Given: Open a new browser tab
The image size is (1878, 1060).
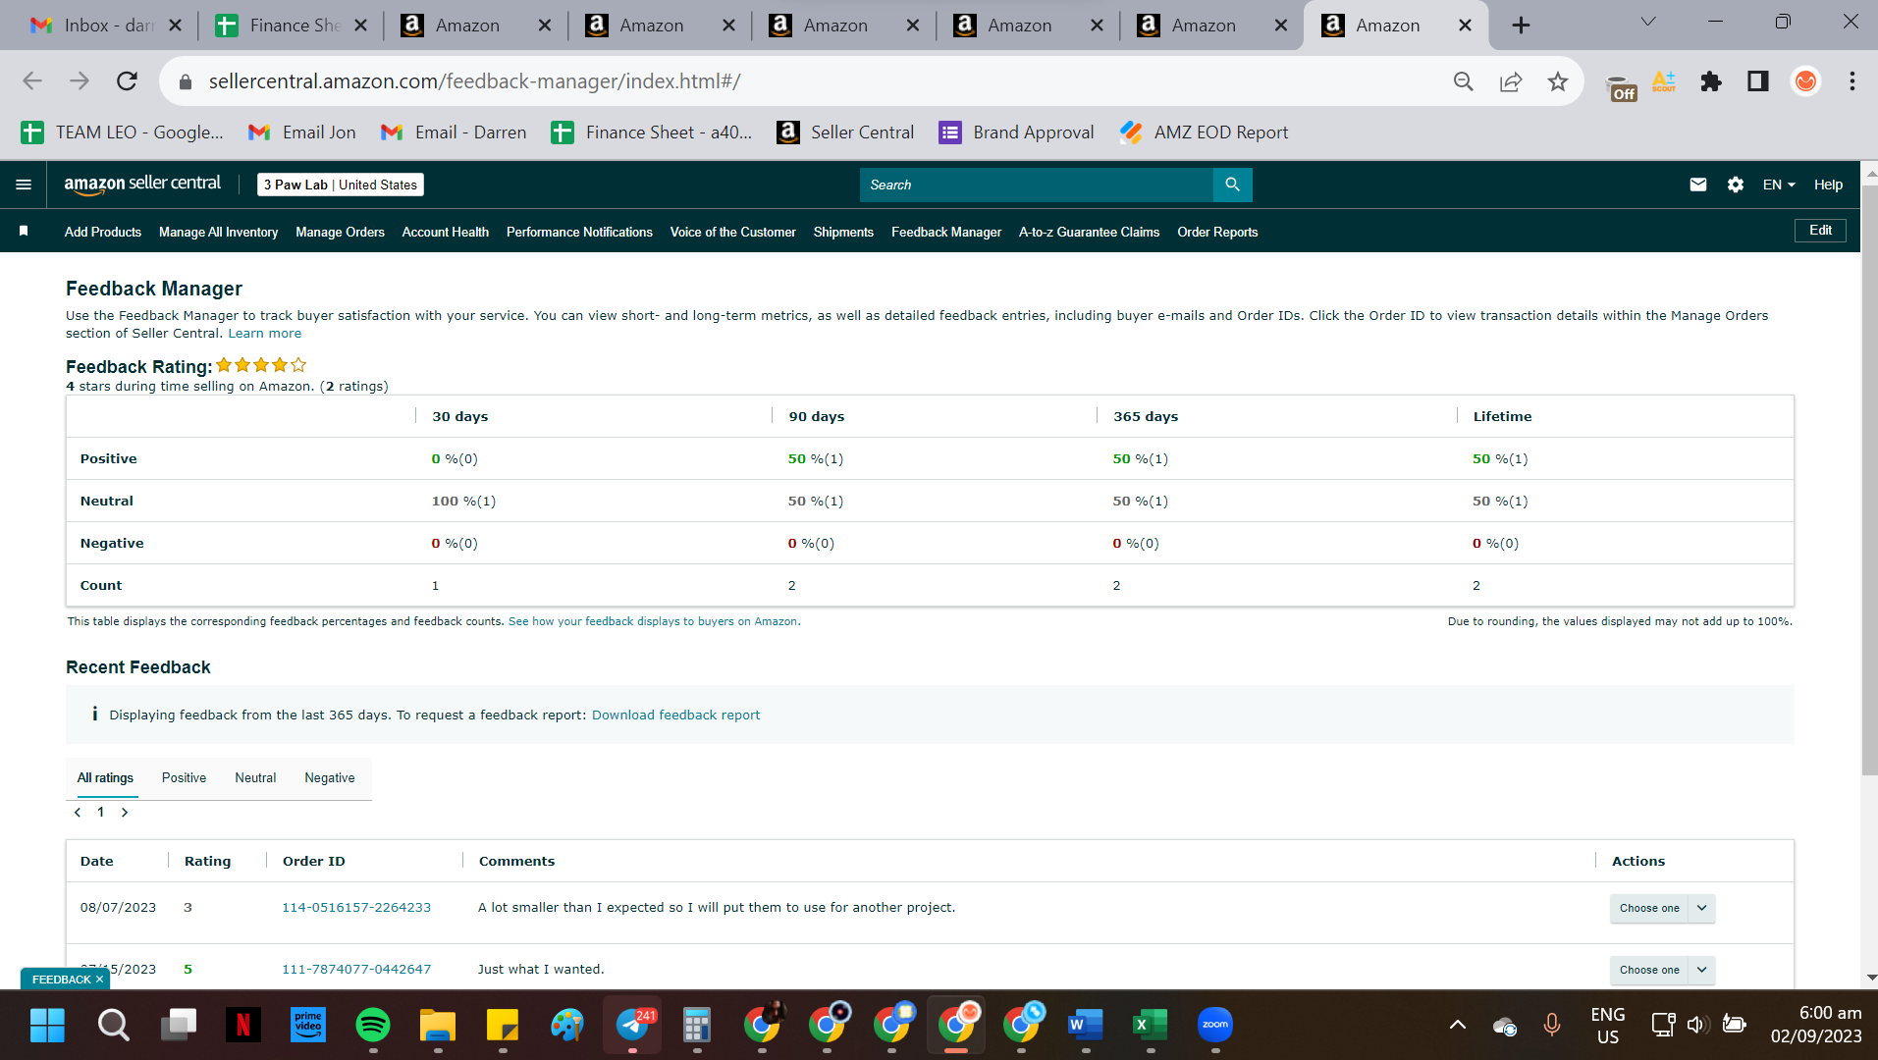Looking at the screenshot, I should 1521,26.
